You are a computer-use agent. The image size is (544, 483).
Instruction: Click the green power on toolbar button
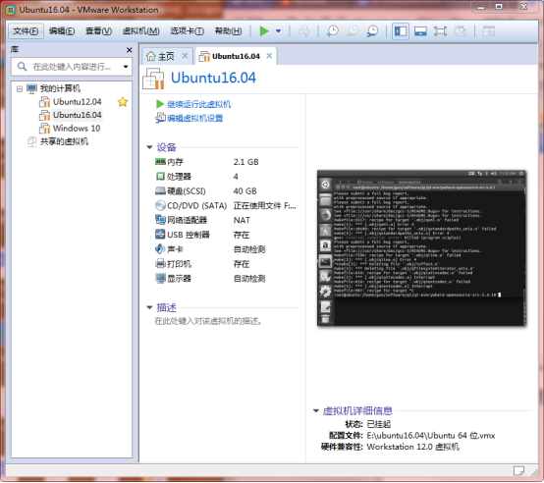pyautogui.click(x=264, y=31)
